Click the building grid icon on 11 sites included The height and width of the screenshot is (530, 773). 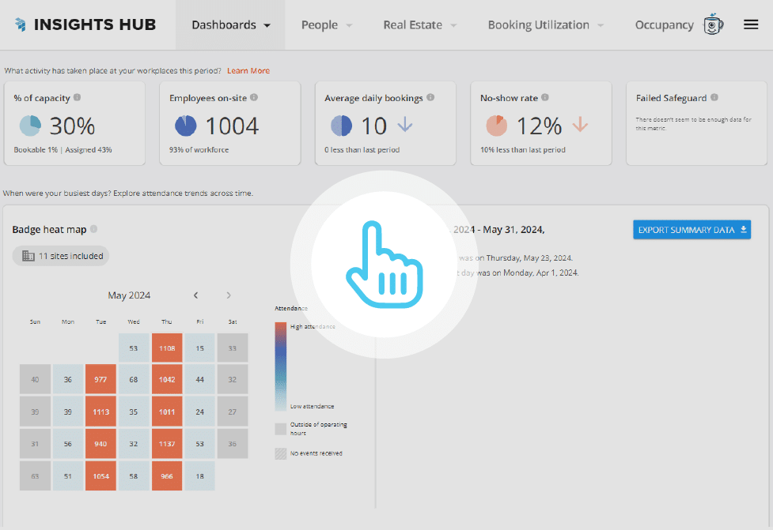coord(27,255)
